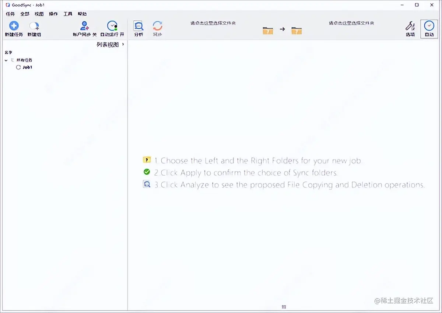
Task: Open the 全部 menu
Action: pos(25,14)
